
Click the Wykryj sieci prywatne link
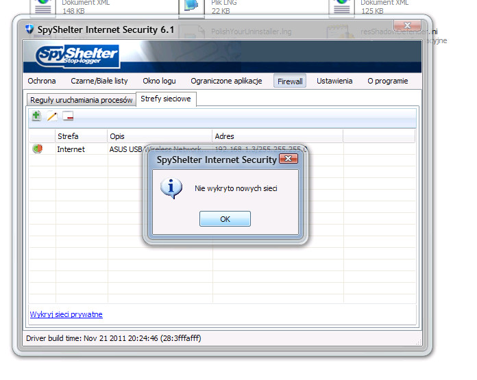[66, 314]
